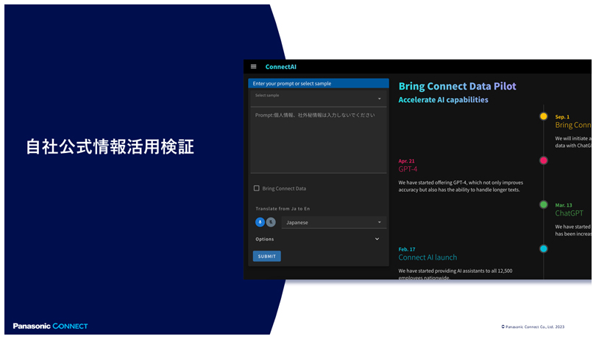The width and height of the screenshot is (596, 339).
Task: Click the yellow Sep. 1 timeline dot
Action: point(544,116)
